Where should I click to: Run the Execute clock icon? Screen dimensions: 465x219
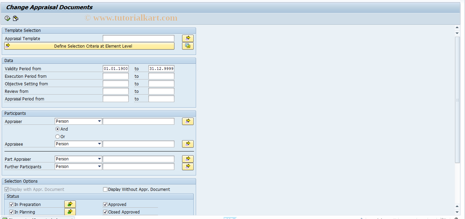pyautogui.click(x=8, y=19)
